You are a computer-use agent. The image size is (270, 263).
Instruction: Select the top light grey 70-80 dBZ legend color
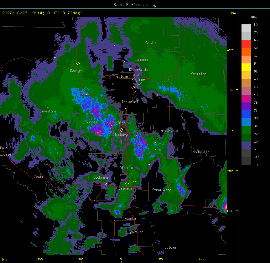coord(246,28)
